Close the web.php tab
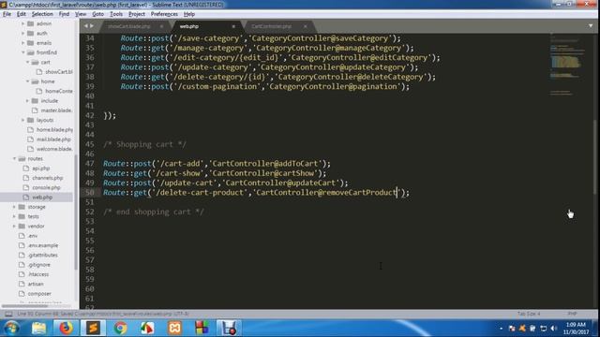The image size is (600, 337). [233, 26]
